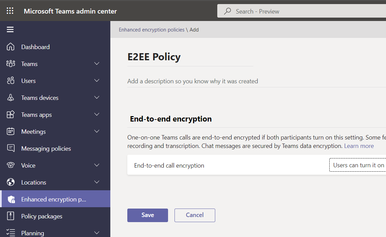Cancel adding the encryption policy
The height and width of the screenshot is (237, 386).
[x=195, y=215]
